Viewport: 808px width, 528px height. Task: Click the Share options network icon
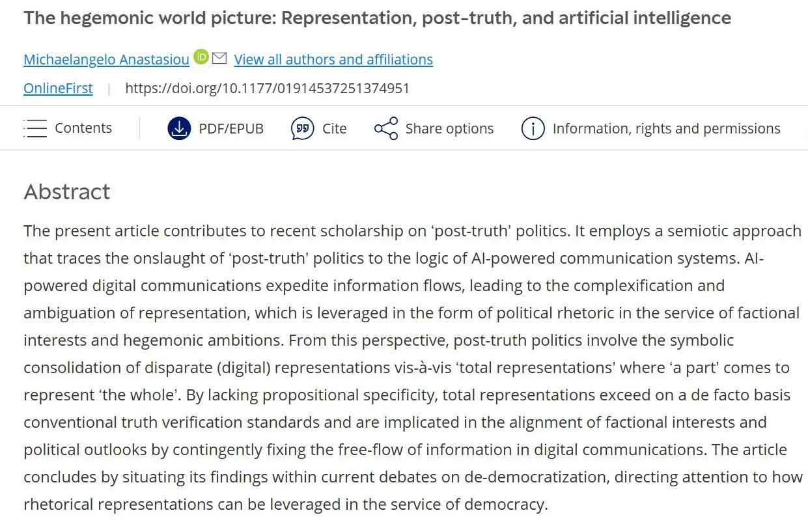(386, 128)
